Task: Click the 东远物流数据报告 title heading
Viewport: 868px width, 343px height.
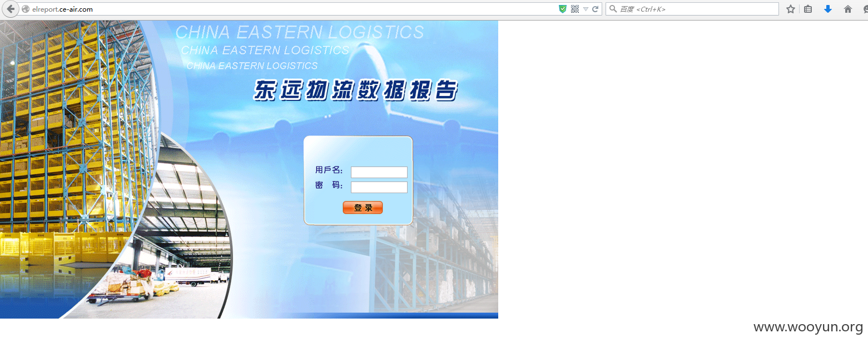Action: click(355, 90)
